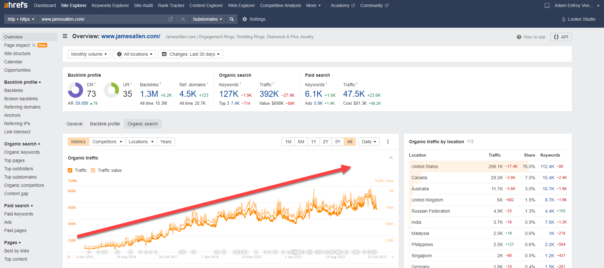
Task: Click the Ahrefs logo
Action: (x=16, y=5)
